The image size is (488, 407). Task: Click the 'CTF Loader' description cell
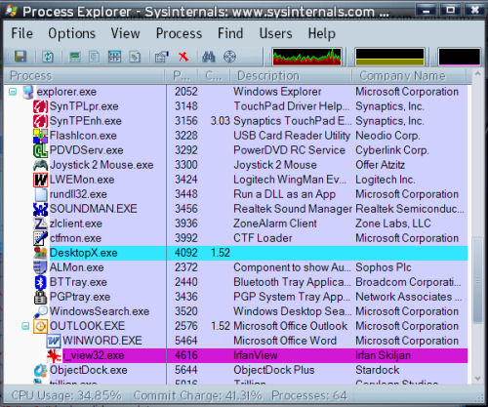263,238
